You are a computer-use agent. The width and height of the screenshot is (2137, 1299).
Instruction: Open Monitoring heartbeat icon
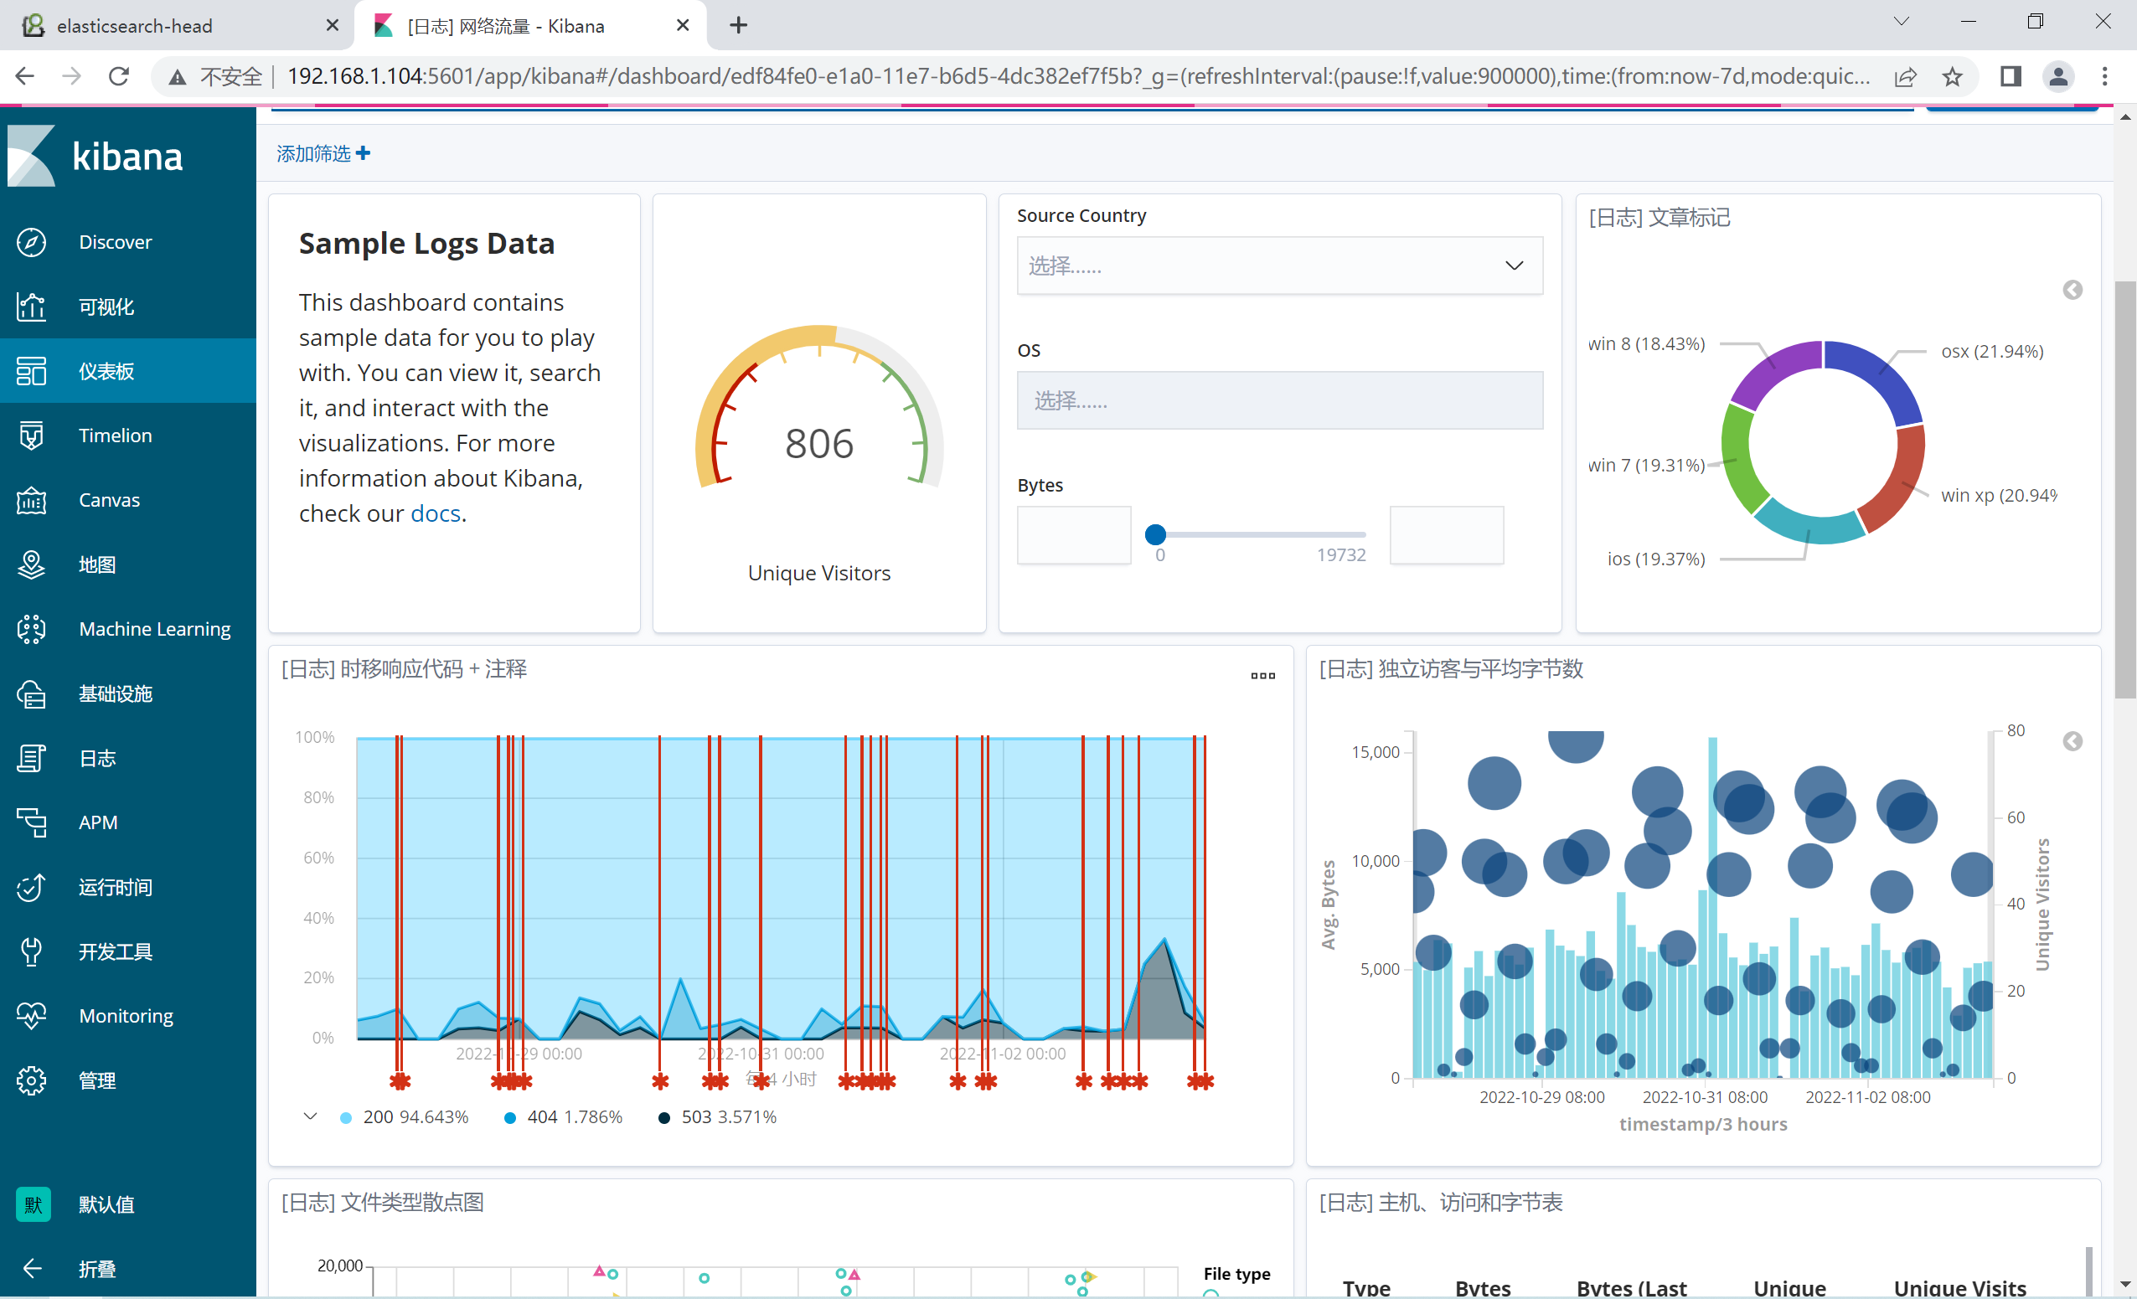(x=31, y=1015)
